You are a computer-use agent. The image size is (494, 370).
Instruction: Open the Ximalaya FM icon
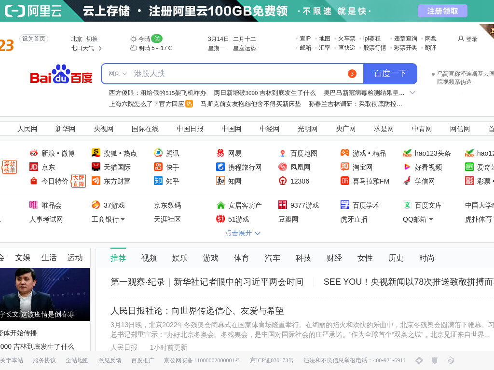(x=344, y=181)
